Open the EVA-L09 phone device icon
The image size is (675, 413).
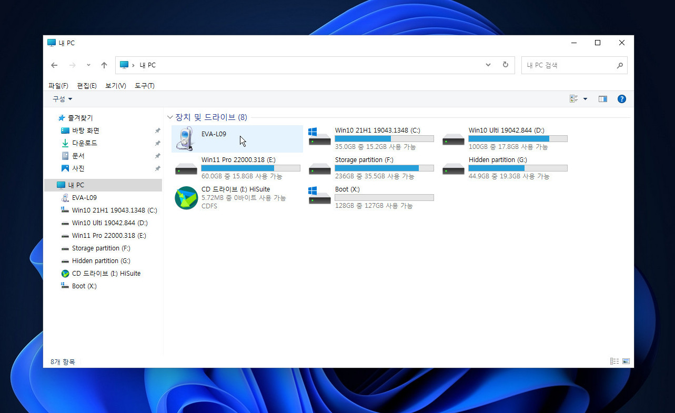point(186,139)
